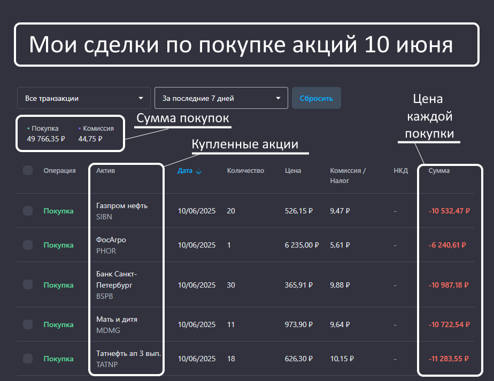Click the sum -6 240,61 ₽
The width and height of the screenshot is (494, 381).
[x=447, y=245]
